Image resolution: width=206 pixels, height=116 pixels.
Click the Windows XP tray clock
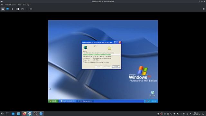click(x=154, y=101)
